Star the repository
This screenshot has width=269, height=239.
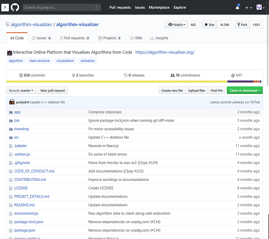click(x=210, y=25)
